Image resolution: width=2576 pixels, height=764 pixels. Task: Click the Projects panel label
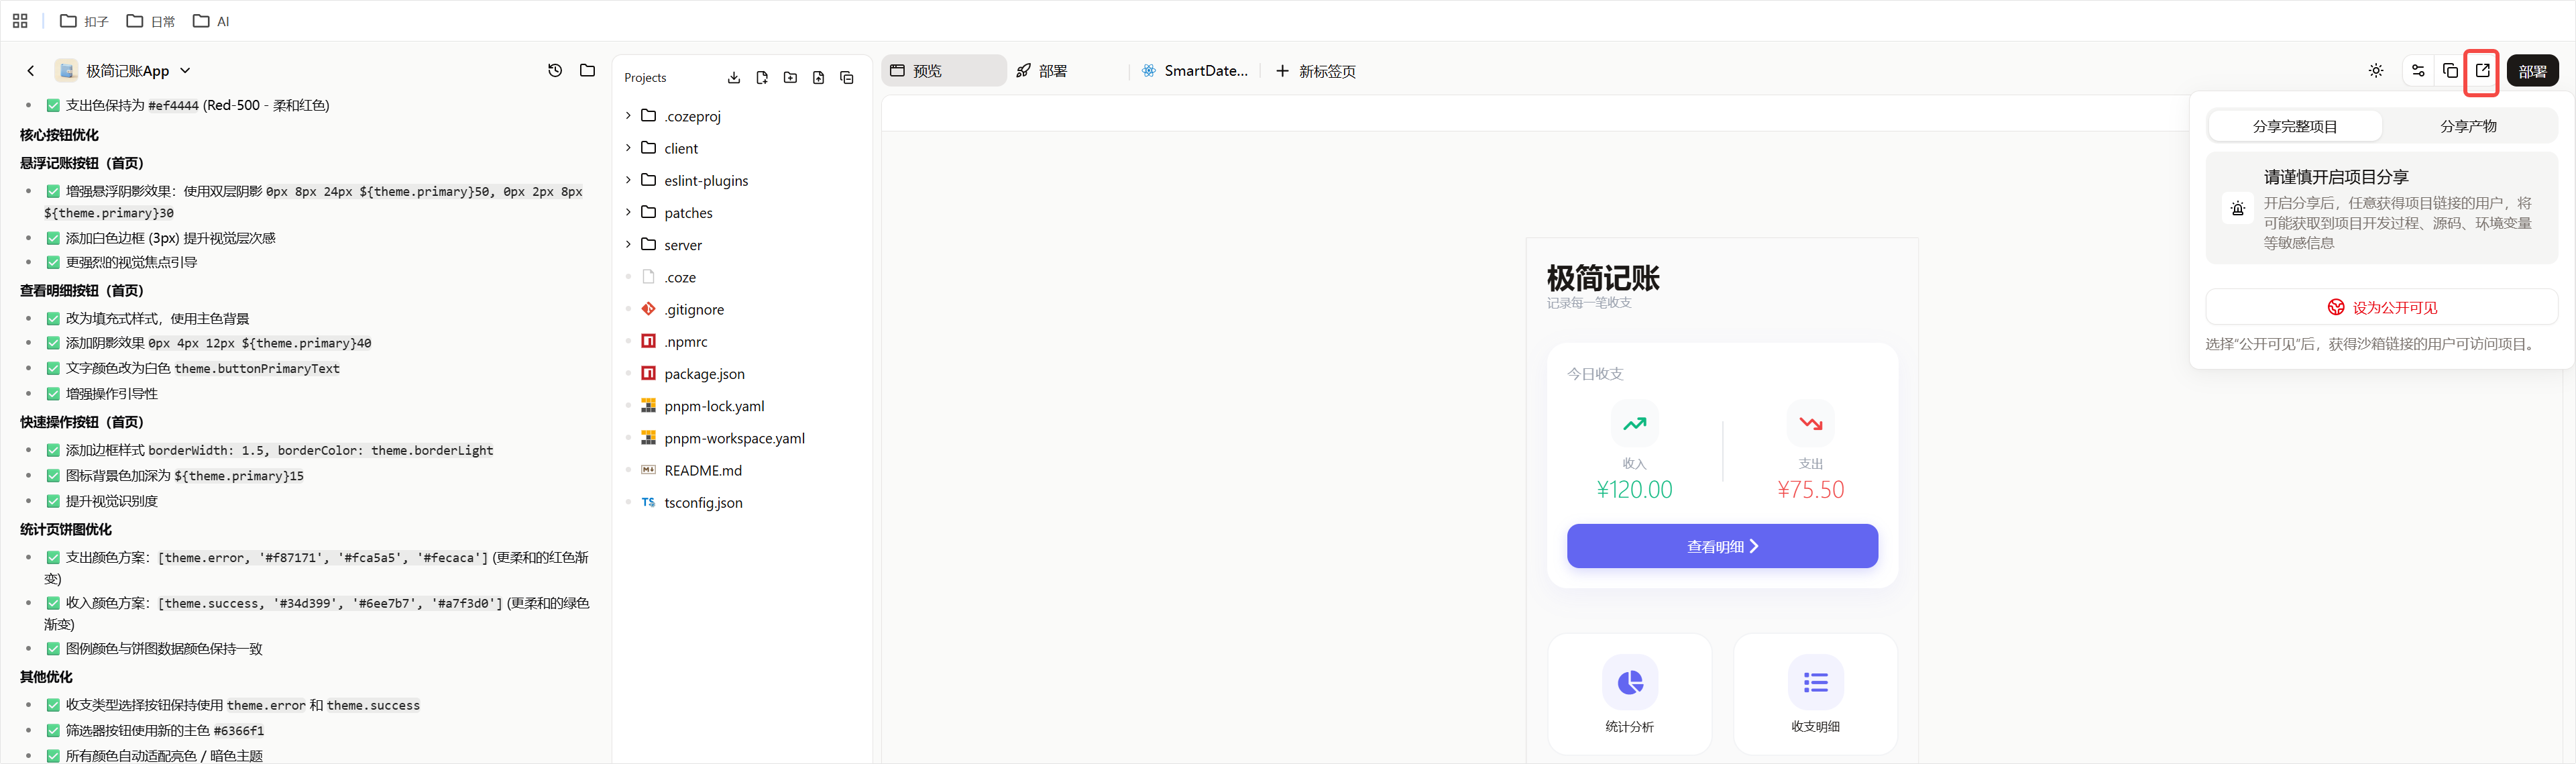[x=645, y=78]
